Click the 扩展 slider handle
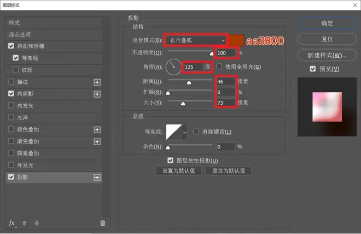The height and width of the screenshot is (234, 361). (x=168, y=93)
